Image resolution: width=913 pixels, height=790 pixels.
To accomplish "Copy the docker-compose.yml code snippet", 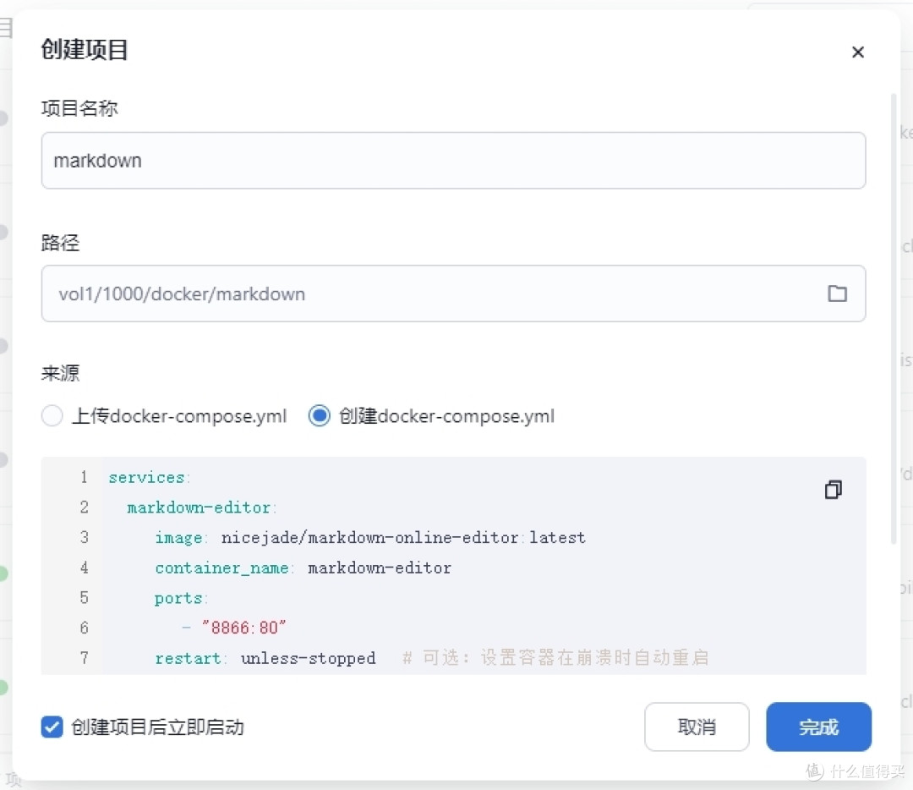I will (833, 490).
